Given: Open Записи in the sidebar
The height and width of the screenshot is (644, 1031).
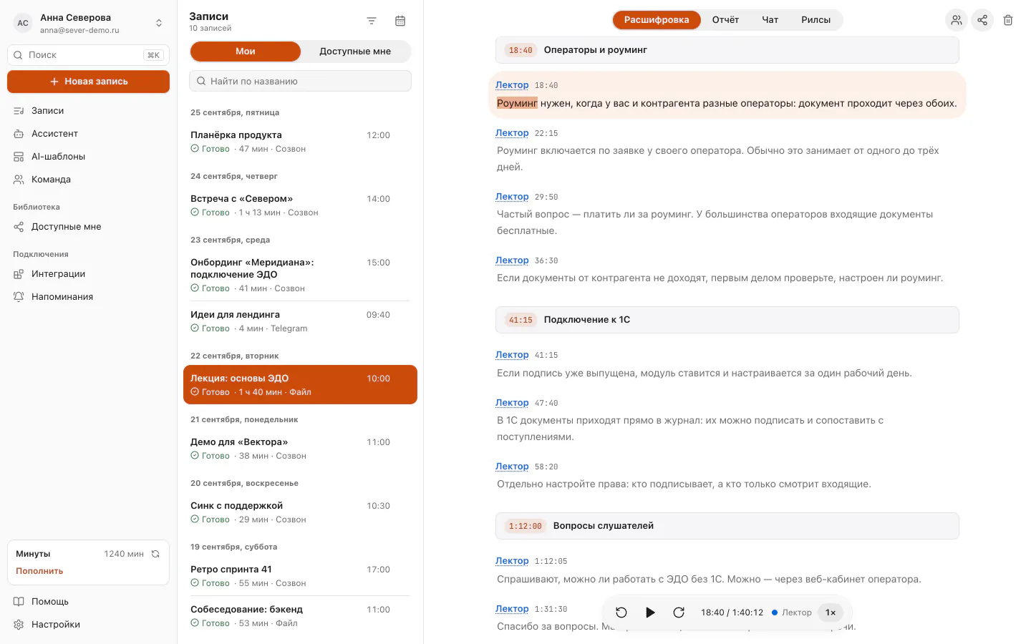Looking at the screenshot, I should pyautogui.click(x=88, y=111).
